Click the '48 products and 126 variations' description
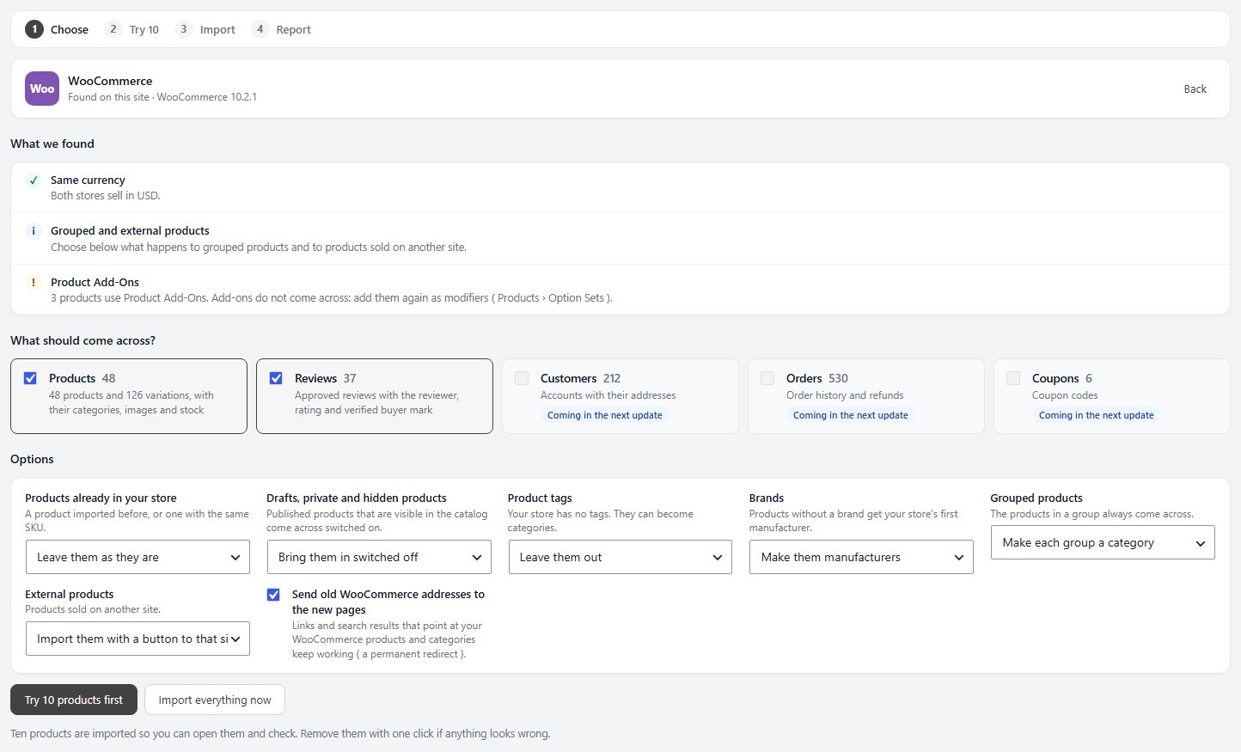The image size is (1241, 752). 131,403
